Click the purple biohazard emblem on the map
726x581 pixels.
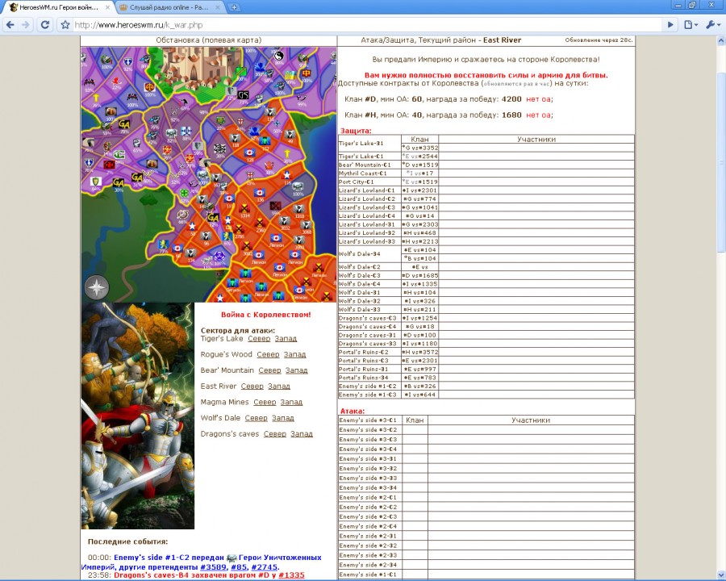(x=219, y=257)
